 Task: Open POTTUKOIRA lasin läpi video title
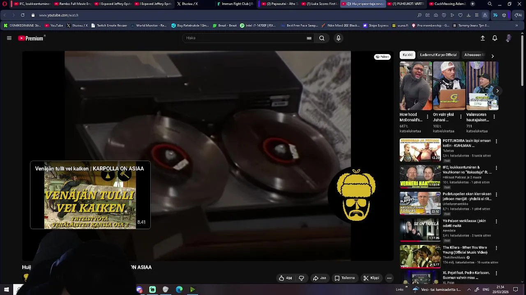467,143
